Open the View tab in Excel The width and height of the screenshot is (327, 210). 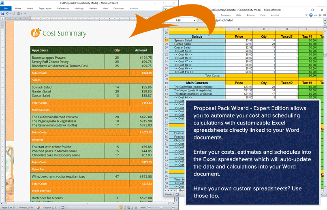[x=263, y=15]
